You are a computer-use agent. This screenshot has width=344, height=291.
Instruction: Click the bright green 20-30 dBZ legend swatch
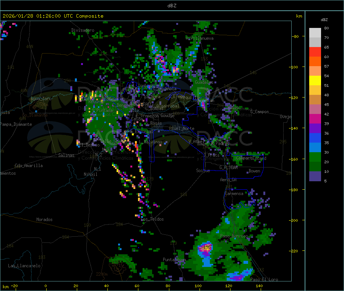[315, 157]
